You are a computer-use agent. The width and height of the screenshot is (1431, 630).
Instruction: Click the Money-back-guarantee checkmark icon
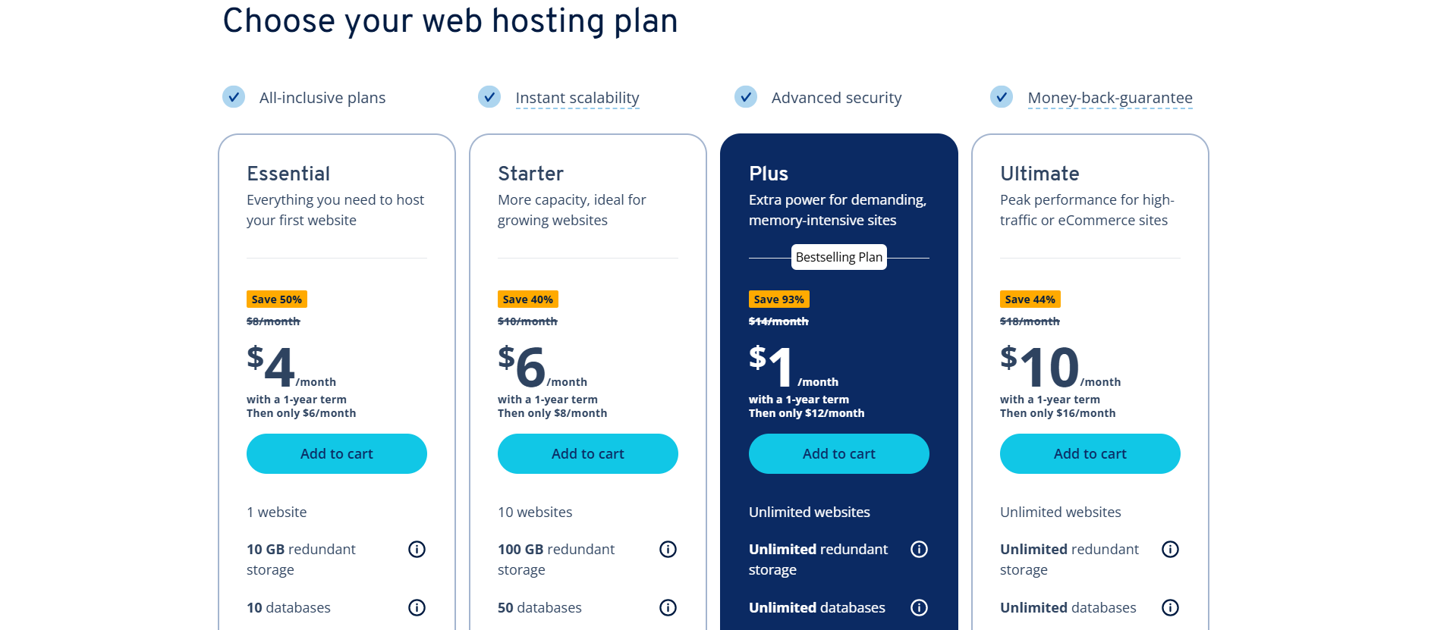pyautogui.click(x=1002, y=97)
